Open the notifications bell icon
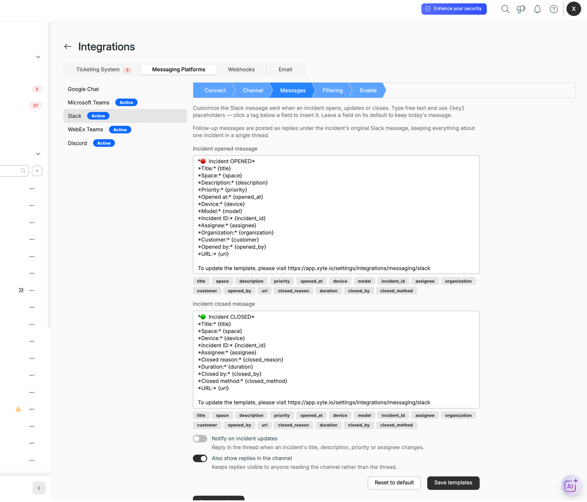 [537, 9]
